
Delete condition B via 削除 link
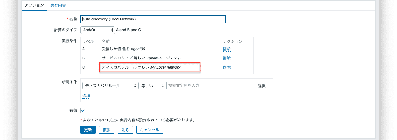227,58
